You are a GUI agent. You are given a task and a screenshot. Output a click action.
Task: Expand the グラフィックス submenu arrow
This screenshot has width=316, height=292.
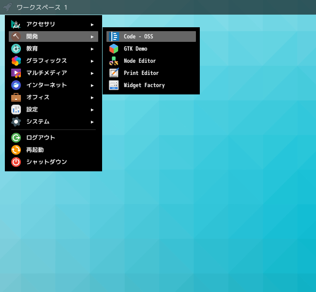click(92, 61)
